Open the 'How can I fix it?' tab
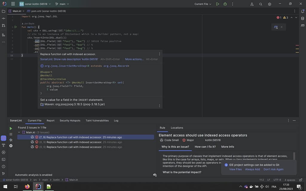 click(205, 147)
